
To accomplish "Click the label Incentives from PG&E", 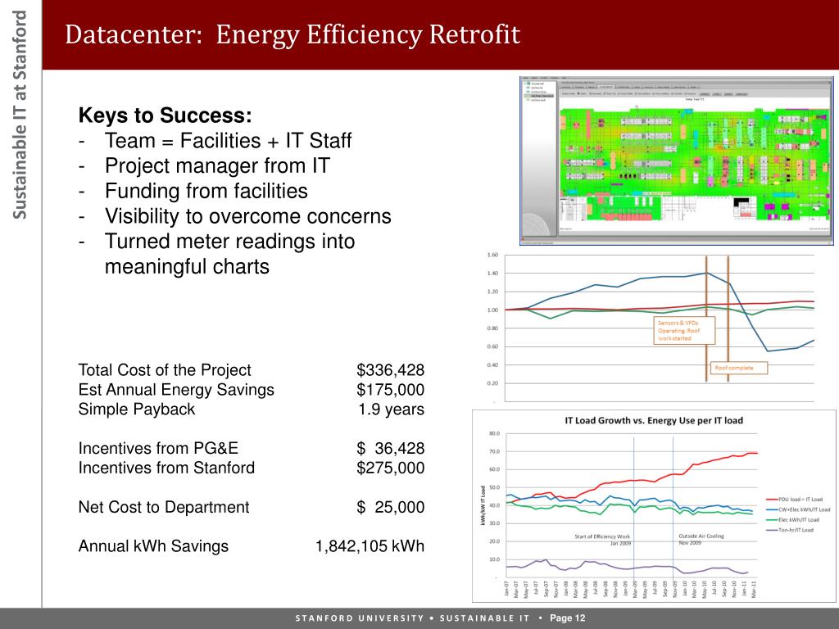I will tap(158, 448).
